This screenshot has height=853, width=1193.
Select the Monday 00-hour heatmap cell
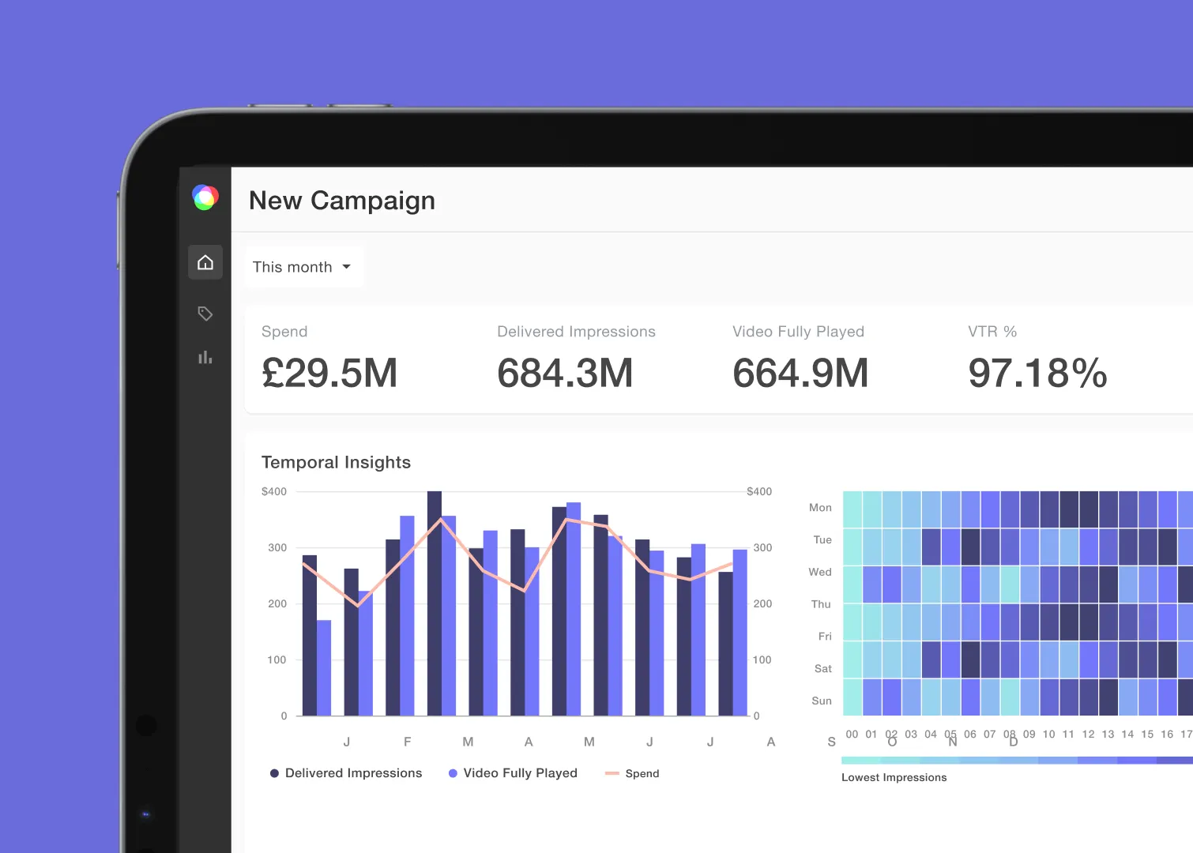click(x=851, y=507)
